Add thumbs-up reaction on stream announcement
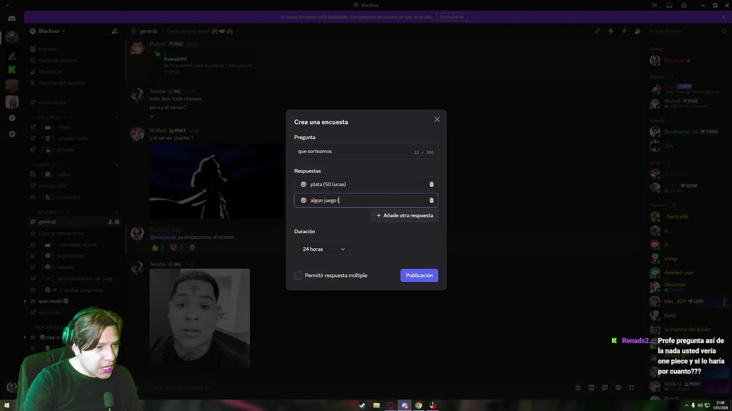The image size is (732, 411). pyautogui.click(x=158, y=247)
